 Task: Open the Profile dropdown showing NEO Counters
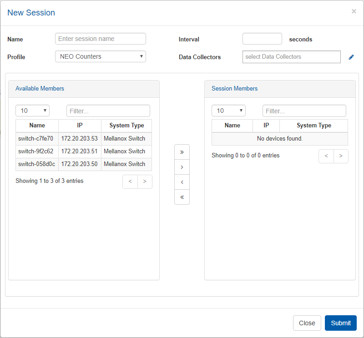100,56
